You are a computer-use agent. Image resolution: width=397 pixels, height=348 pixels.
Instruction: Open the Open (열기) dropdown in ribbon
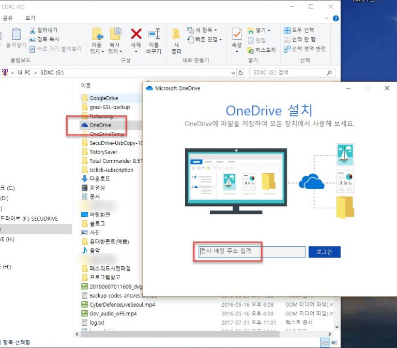tap(259, 31)
